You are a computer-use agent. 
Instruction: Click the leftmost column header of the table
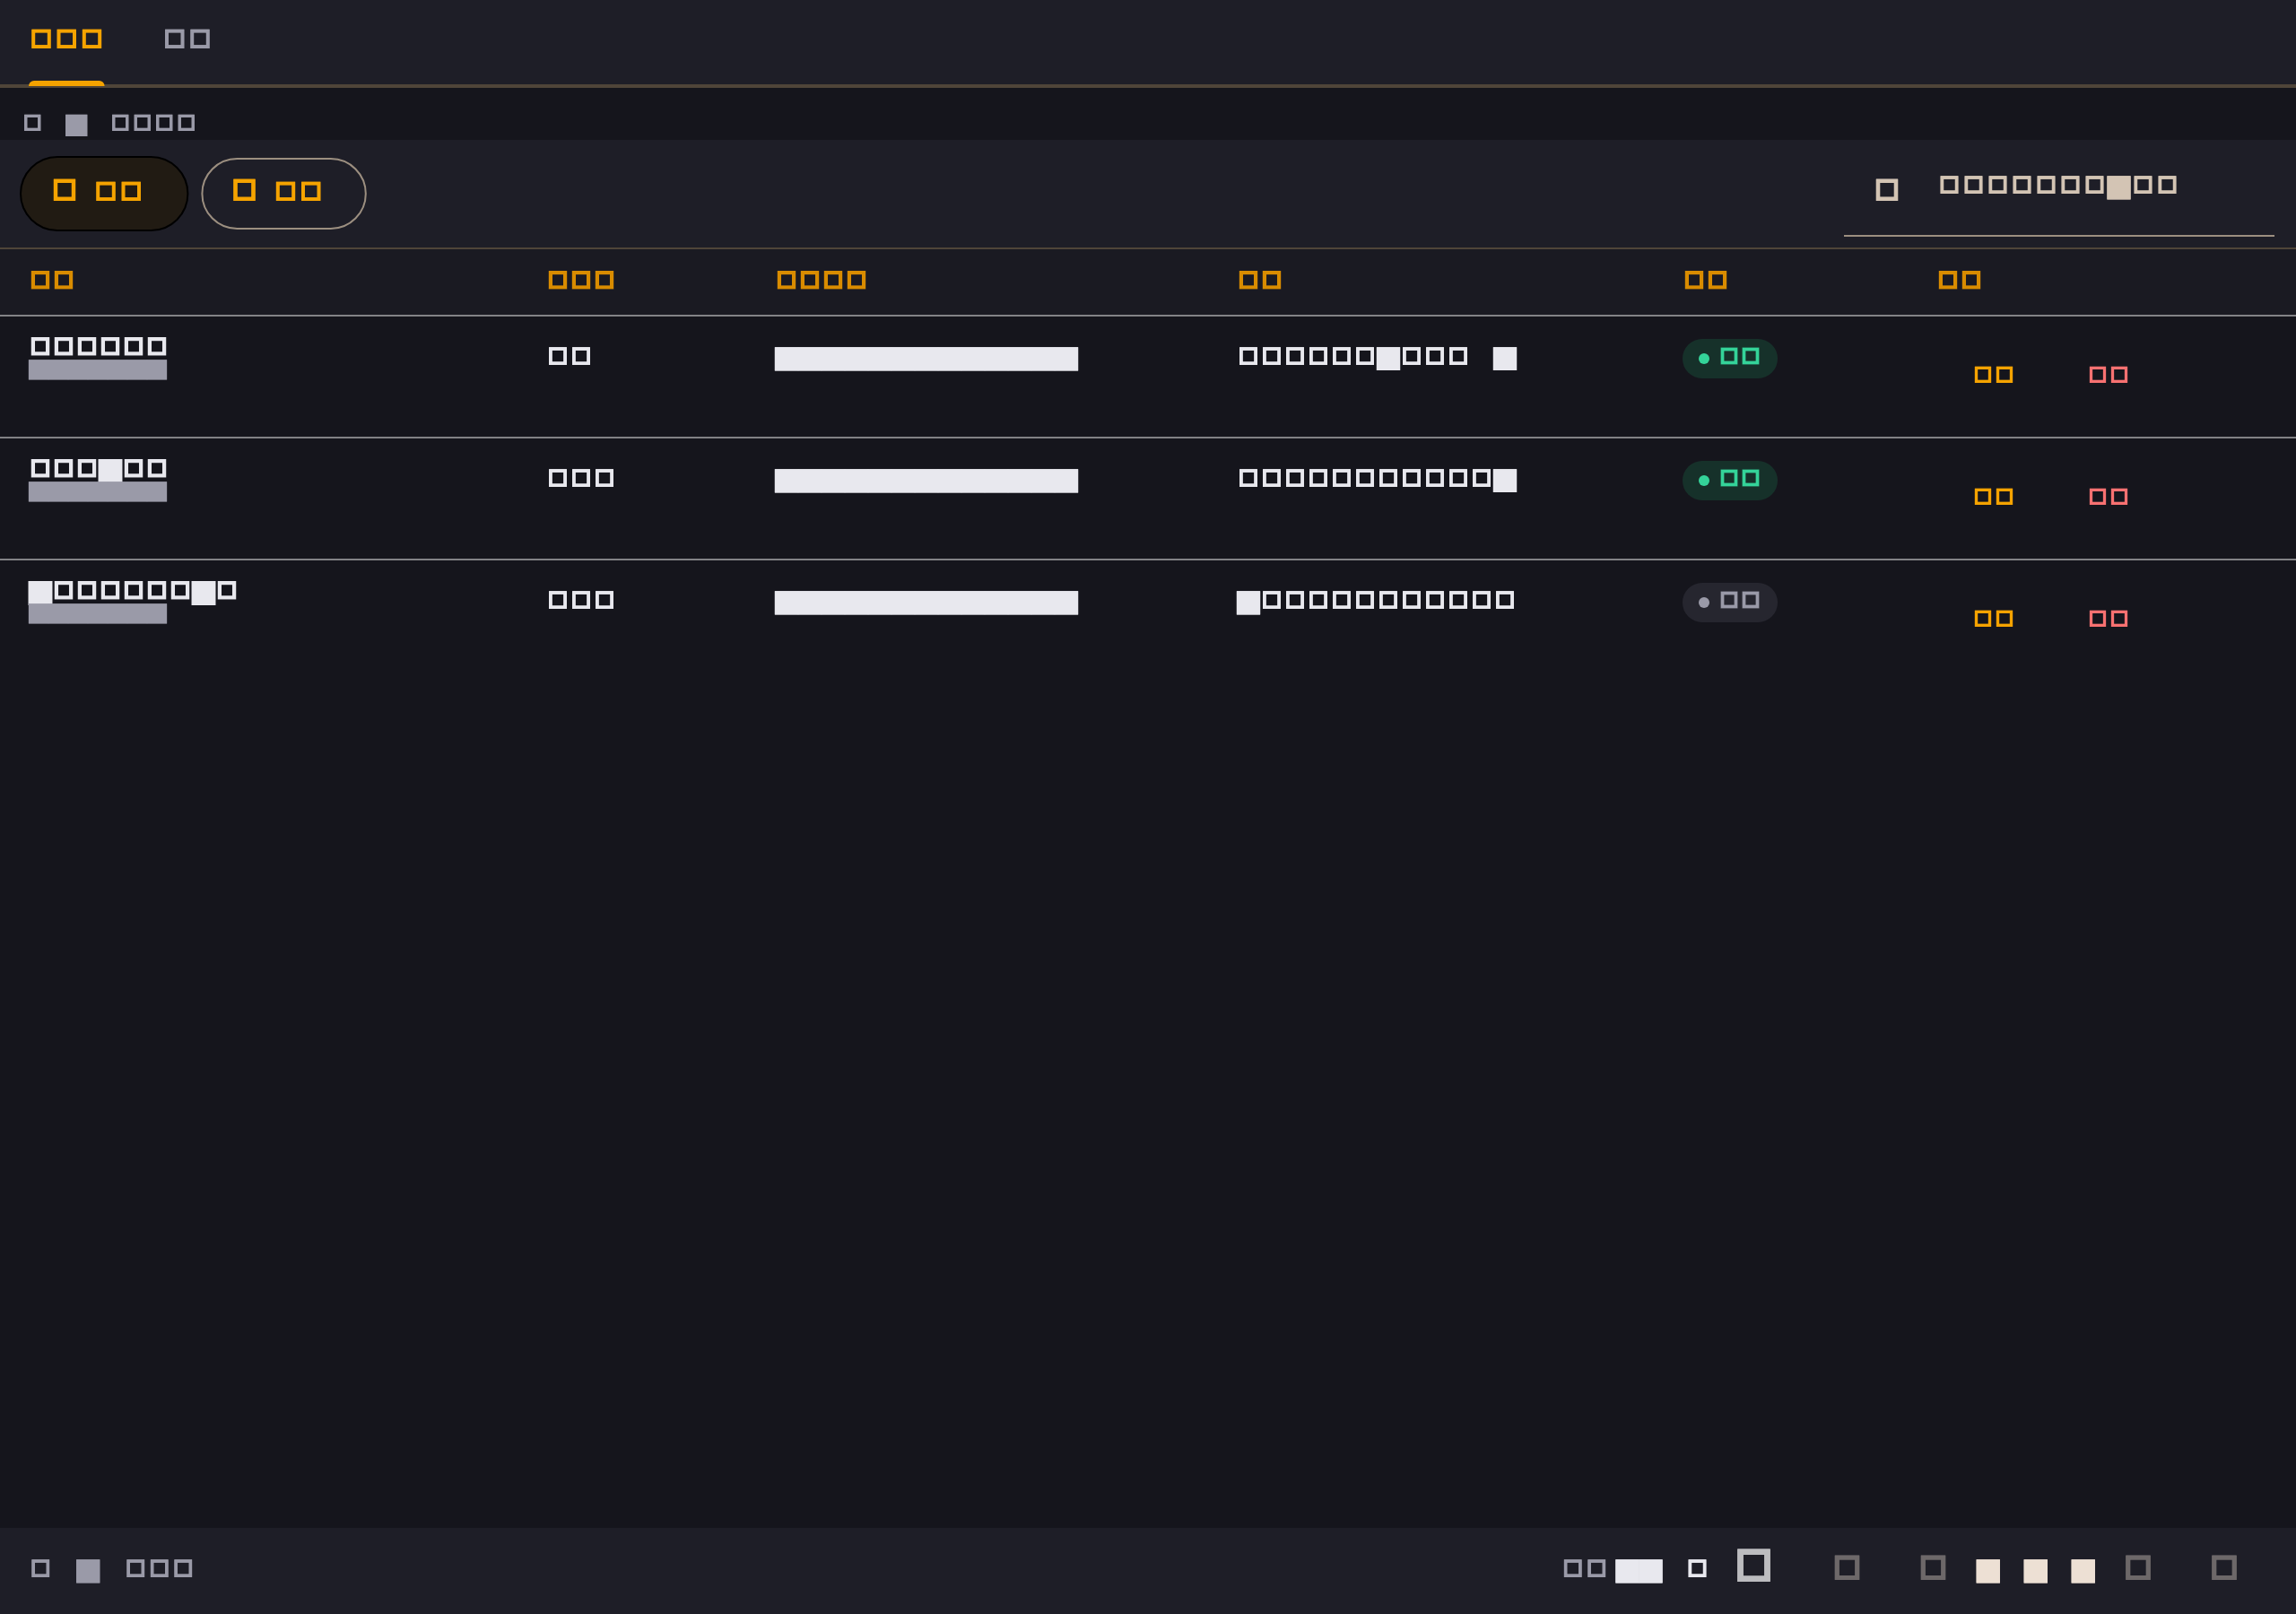[x=52, y=280]
